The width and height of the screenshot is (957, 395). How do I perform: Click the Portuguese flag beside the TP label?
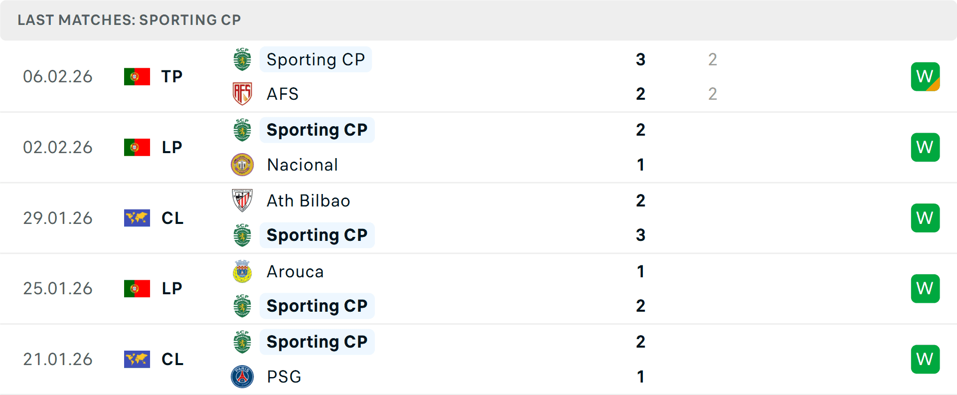coord(137,76)
